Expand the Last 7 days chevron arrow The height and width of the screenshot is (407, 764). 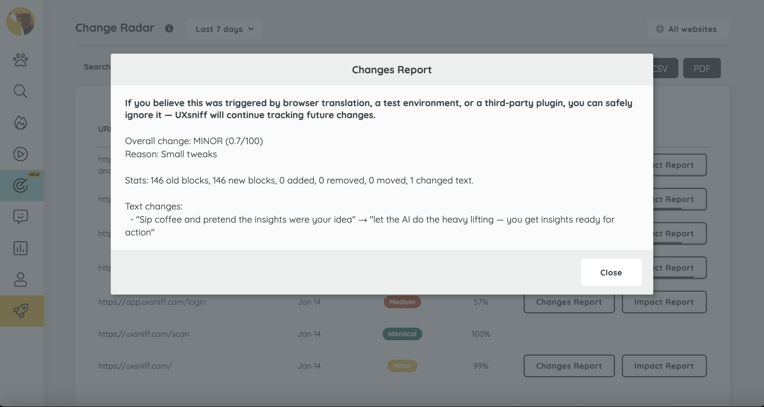coord(251,29)
